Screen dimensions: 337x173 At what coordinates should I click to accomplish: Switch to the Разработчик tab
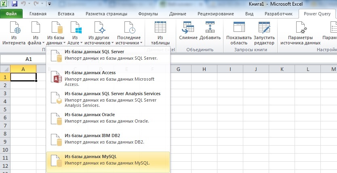278,14
